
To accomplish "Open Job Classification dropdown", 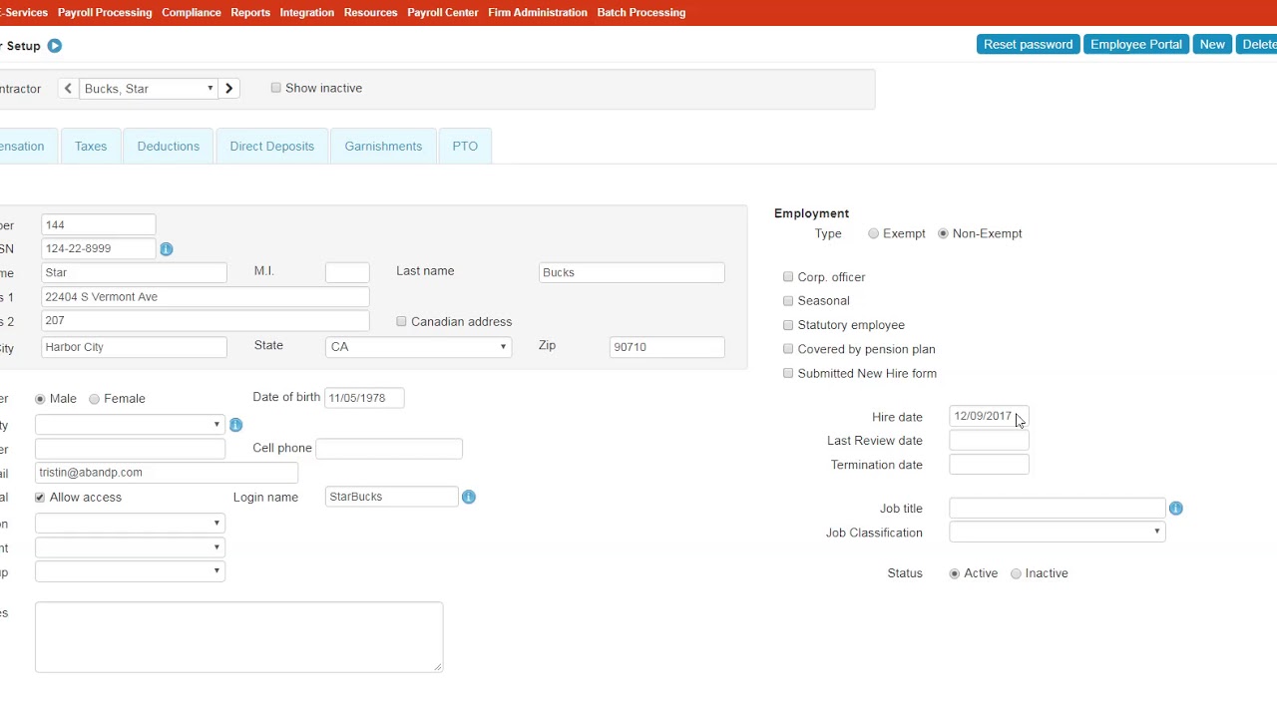I will point(1057,533).
